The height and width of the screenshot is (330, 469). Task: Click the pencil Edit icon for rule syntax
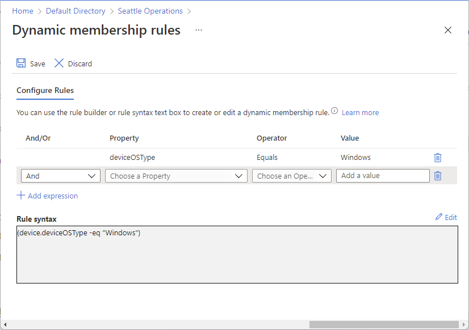pos(439,217)
